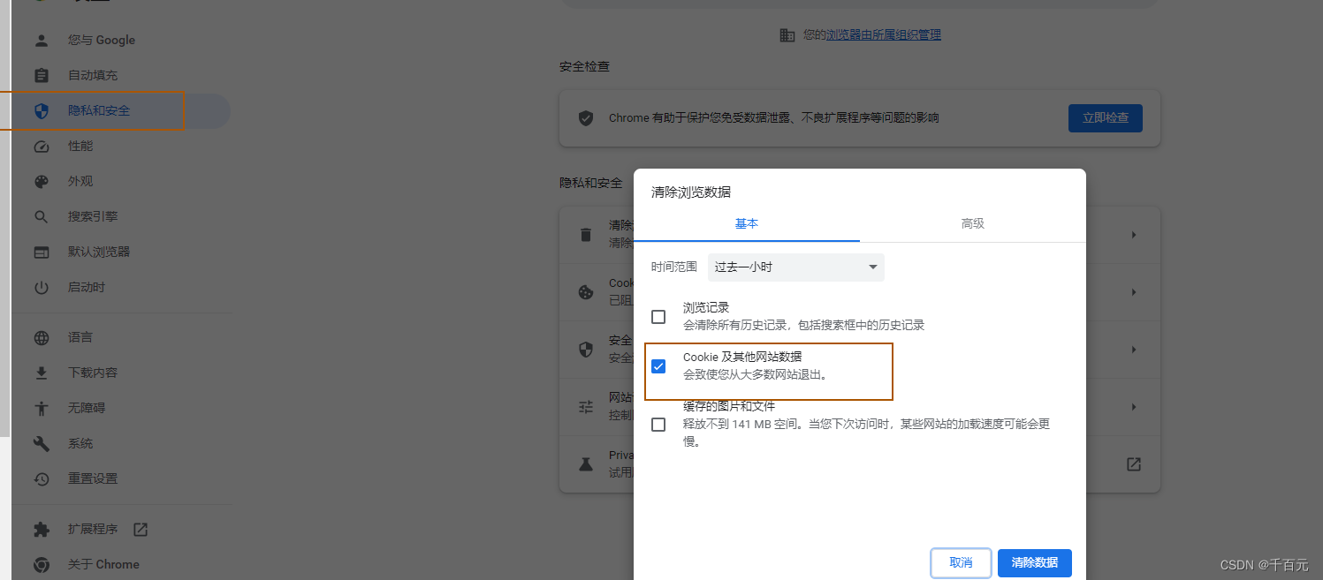Image resolution: width=1323 pixels, height=580 pixels.
Task: Open the 浏览器由所属组织管理 link
Action: coord(883,34)
